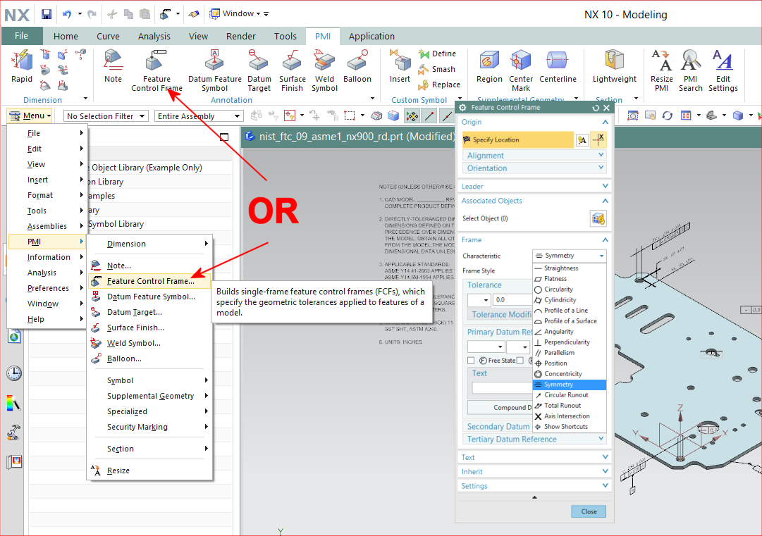Click the Close button in dialog
This screenshot has height=536, width=762.
pyautogui.click(x=589, y=512)
